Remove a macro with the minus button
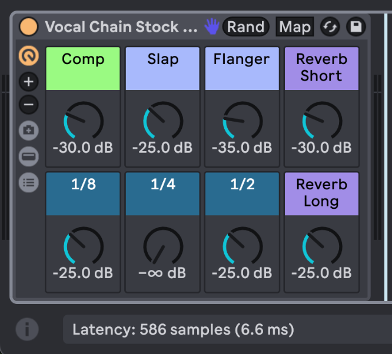 [29, 105]
